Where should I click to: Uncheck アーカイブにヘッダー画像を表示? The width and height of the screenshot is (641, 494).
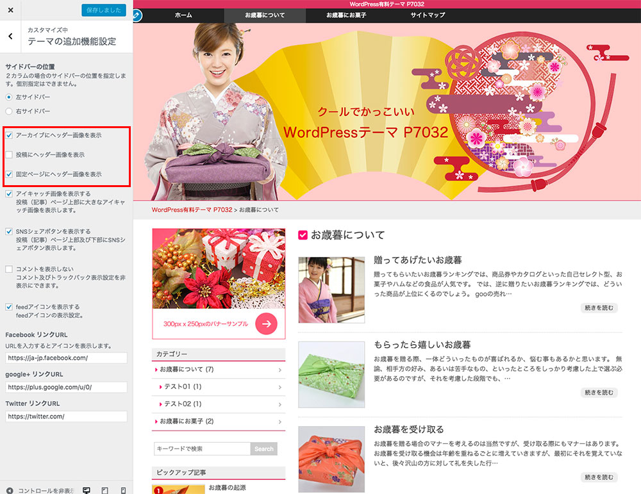click(x=9, y=135)
